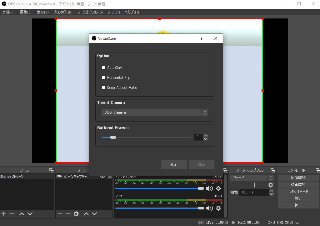This screenshot has width=320, height=226.
Task: Open the 表示(V) menu
Action: click(42, 12)
